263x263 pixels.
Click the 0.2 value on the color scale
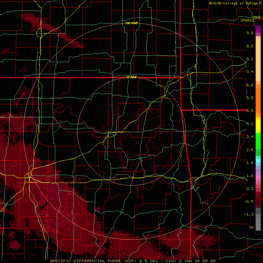pos(250,189)
